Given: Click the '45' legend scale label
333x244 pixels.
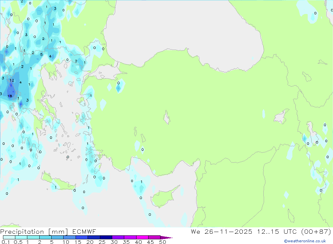Looking at the screenshot, I should (x=151, y=242).
